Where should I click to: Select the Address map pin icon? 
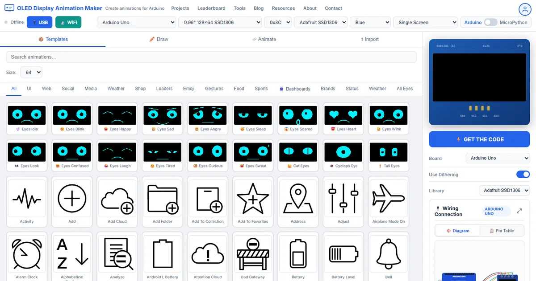[x=298, y=202]
